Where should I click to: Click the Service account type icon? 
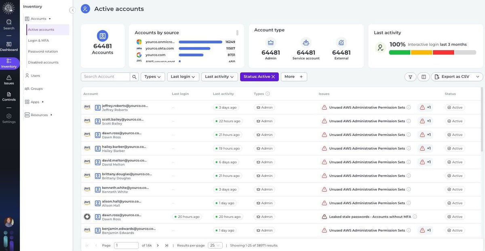click(x=306, y=42)
